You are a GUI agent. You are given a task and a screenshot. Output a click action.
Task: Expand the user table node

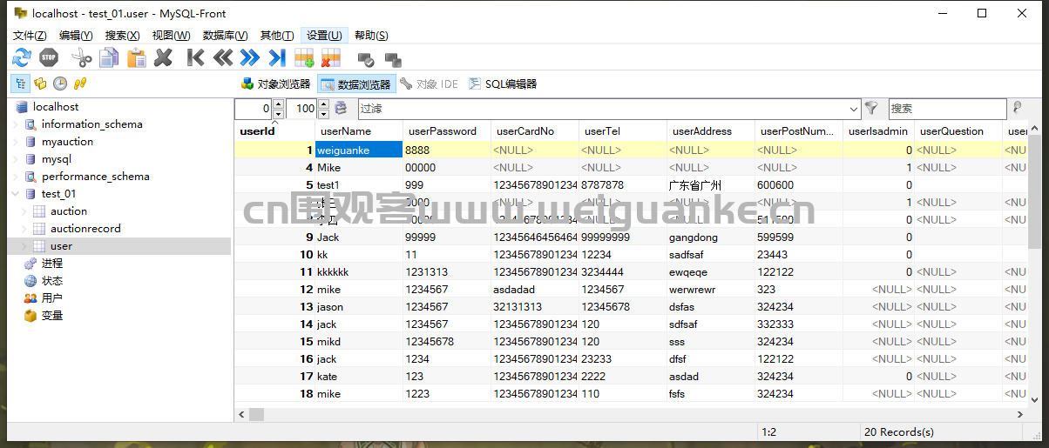(24, 246)
